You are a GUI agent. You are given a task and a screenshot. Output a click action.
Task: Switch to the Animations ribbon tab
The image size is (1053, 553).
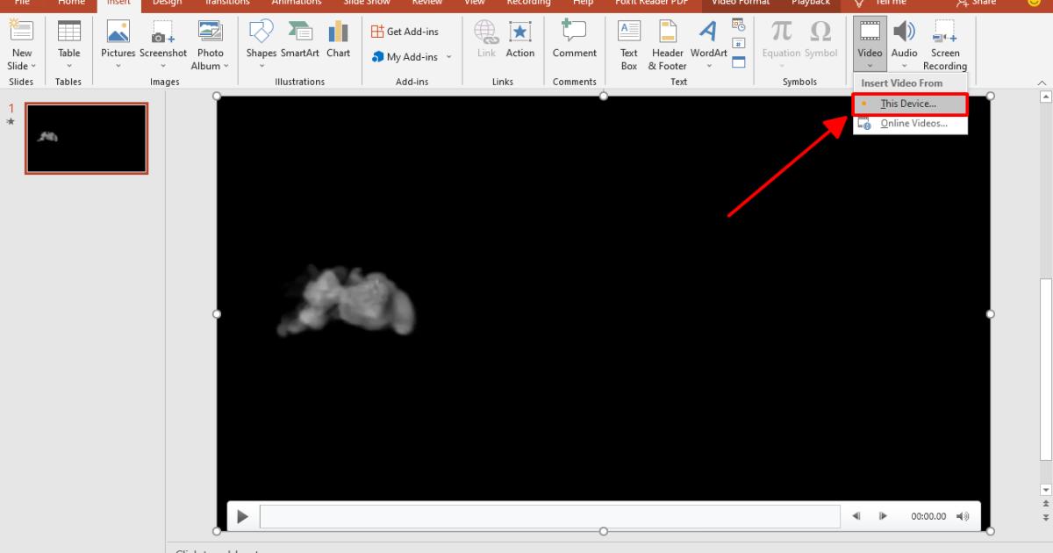click(296, 4)
